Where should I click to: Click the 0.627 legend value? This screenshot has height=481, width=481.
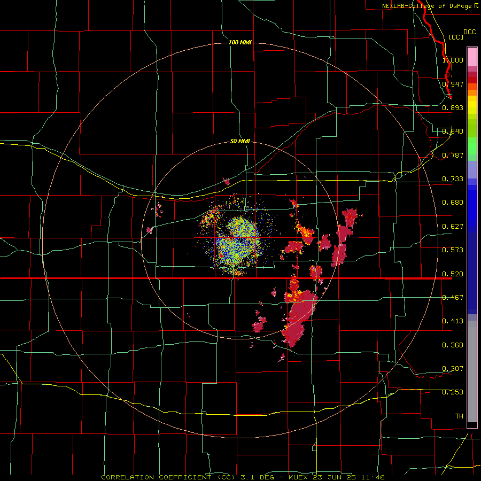(x=453, y=227)
